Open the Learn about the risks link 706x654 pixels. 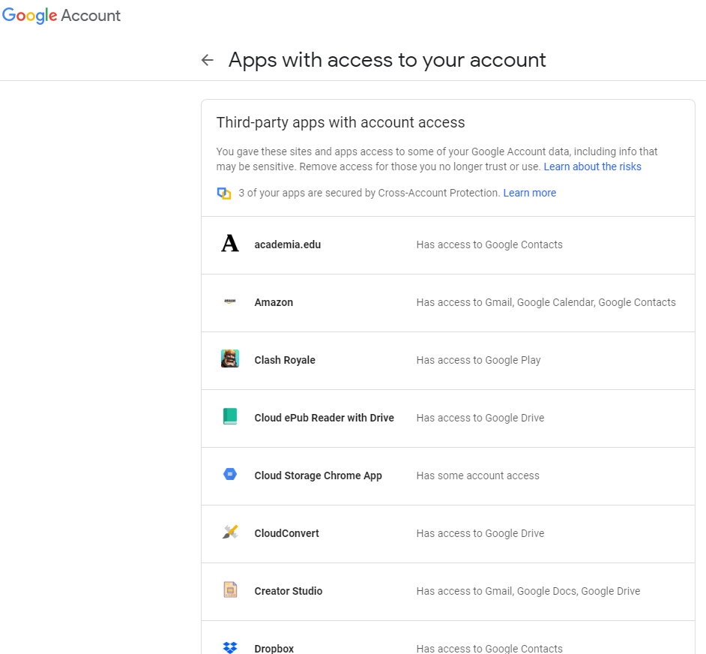point(592,166)
